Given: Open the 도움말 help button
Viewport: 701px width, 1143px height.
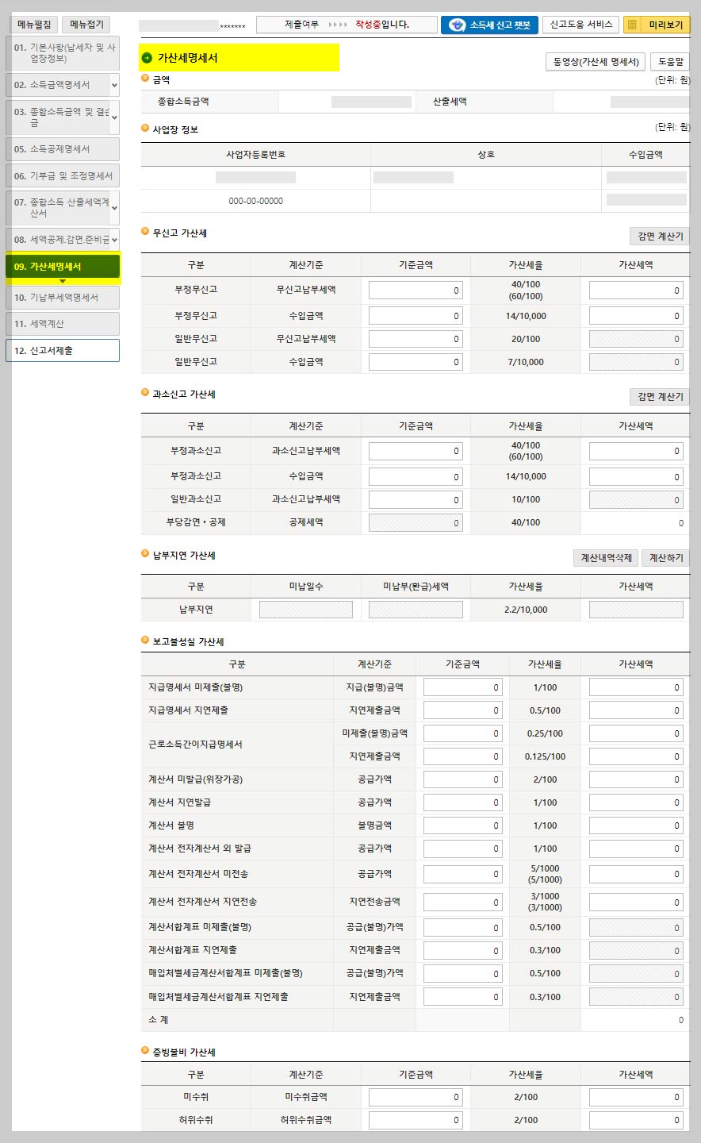Looking at the screenshot, I should tap(670, 62).
